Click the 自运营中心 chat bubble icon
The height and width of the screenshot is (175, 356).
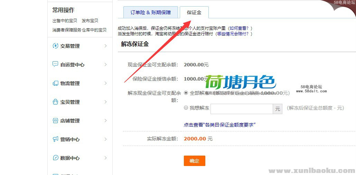click(x=55, y=64)
